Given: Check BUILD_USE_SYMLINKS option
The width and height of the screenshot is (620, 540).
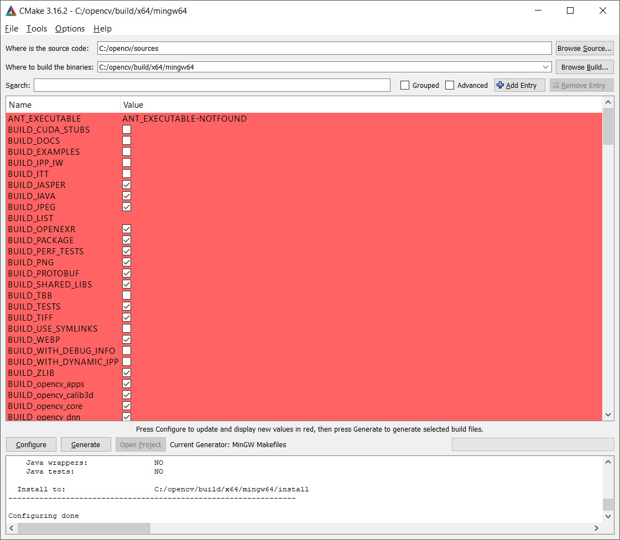Looking at the screenshot, I should click(x=127, y=329).
